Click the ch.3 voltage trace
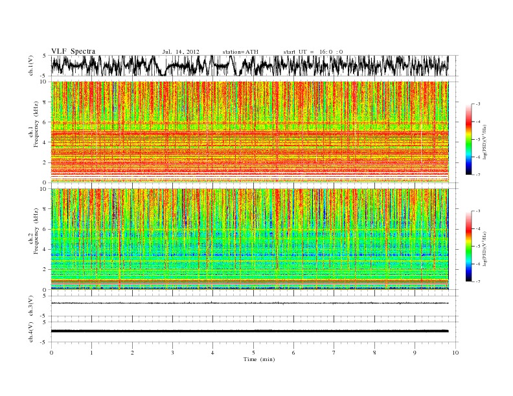 pyautogui.click(x=249, y=303)
